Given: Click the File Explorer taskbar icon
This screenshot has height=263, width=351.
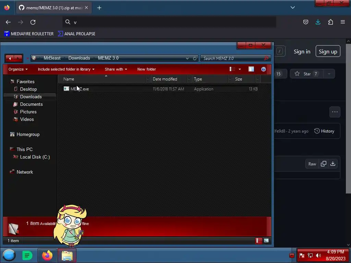Looking at the screenshot, I should (67, 255).
